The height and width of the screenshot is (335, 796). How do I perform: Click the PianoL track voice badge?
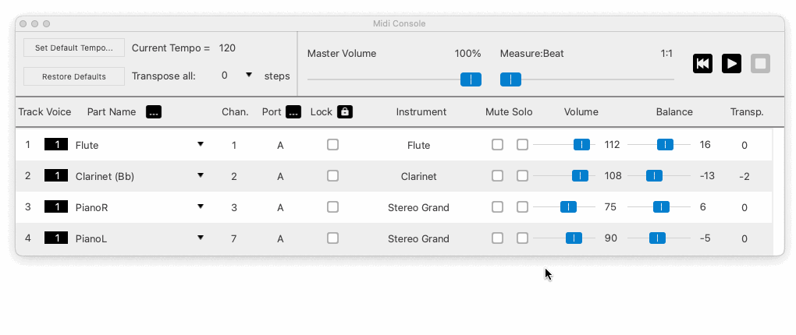point(56,238)
